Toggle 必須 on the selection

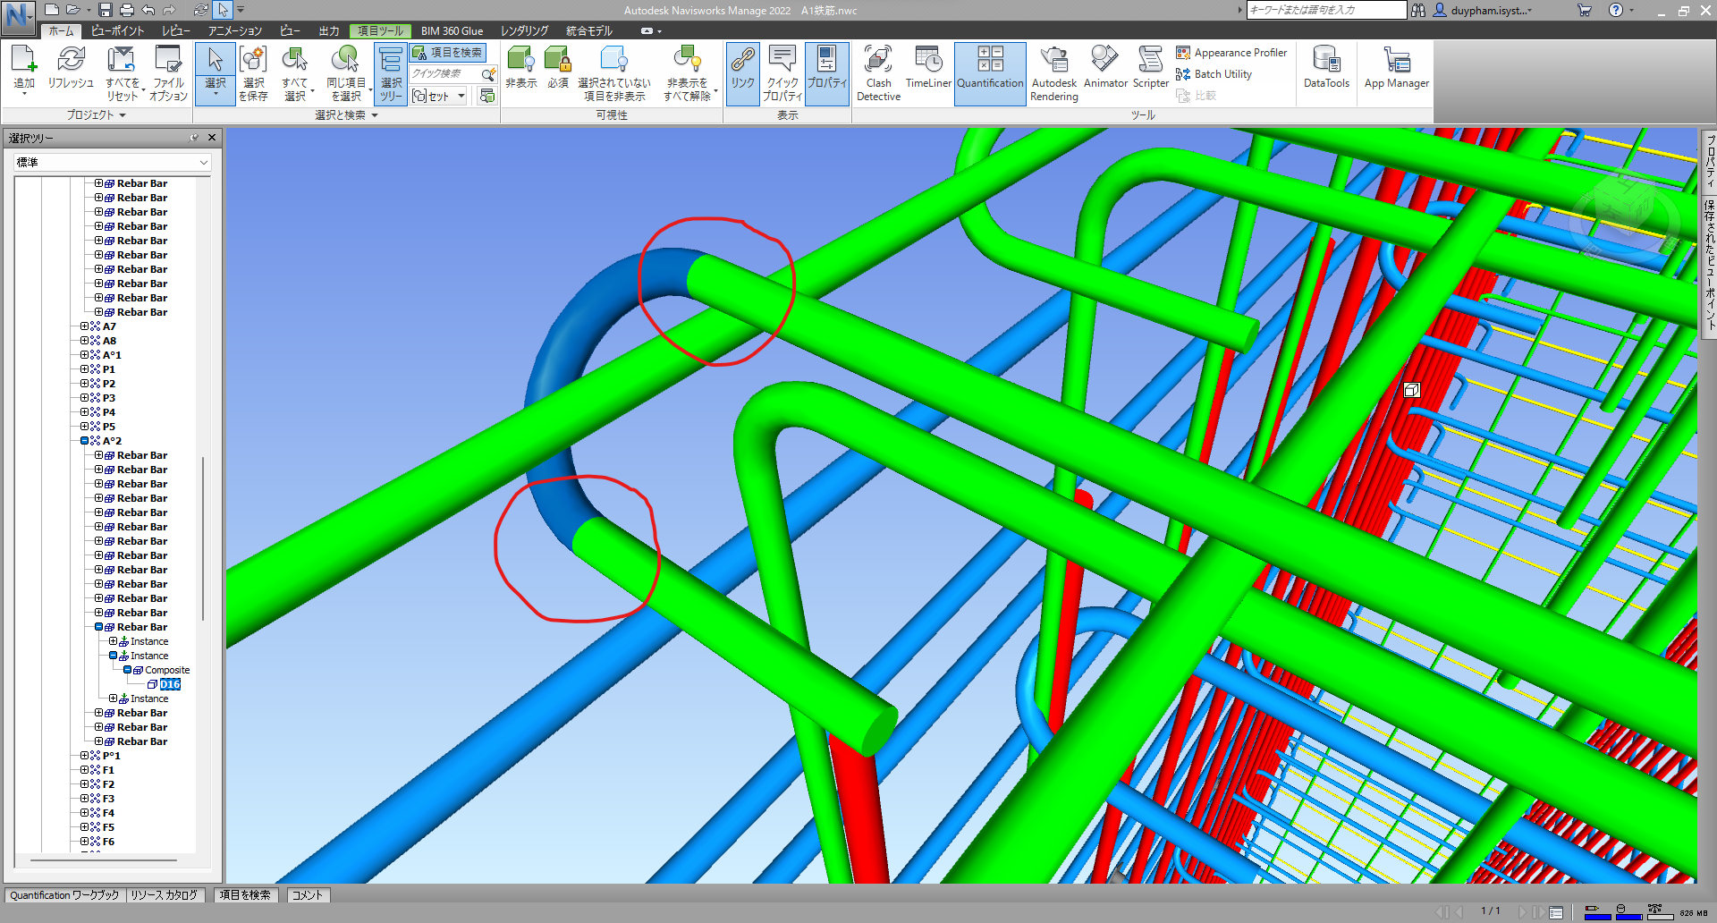click(x=556, y=67)
